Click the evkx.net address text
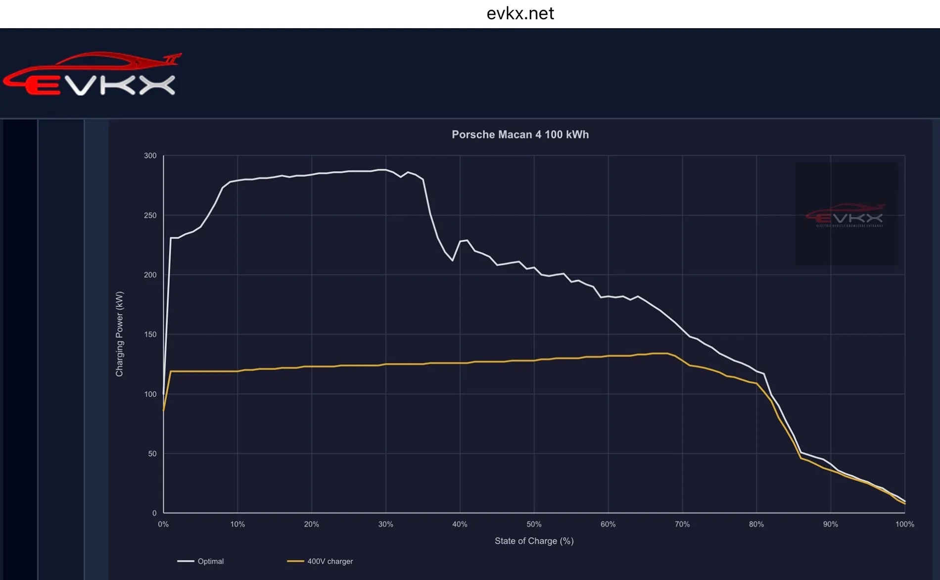The image size is (940, 580). [520, 13]
